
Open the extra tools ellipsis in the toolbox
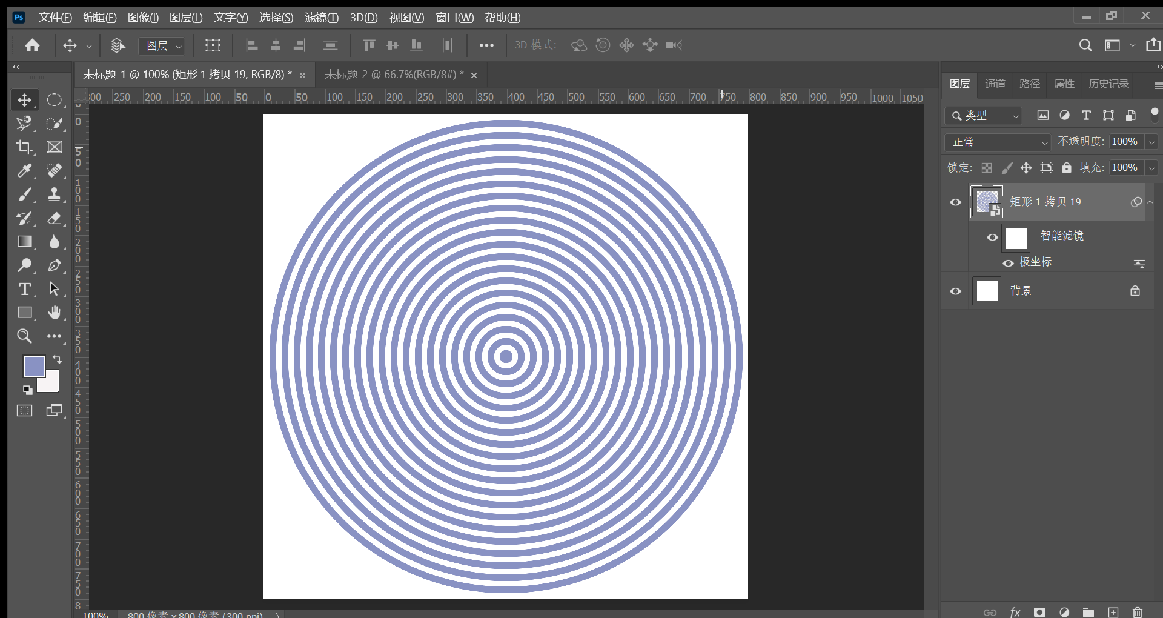click(x=55, y=336)
